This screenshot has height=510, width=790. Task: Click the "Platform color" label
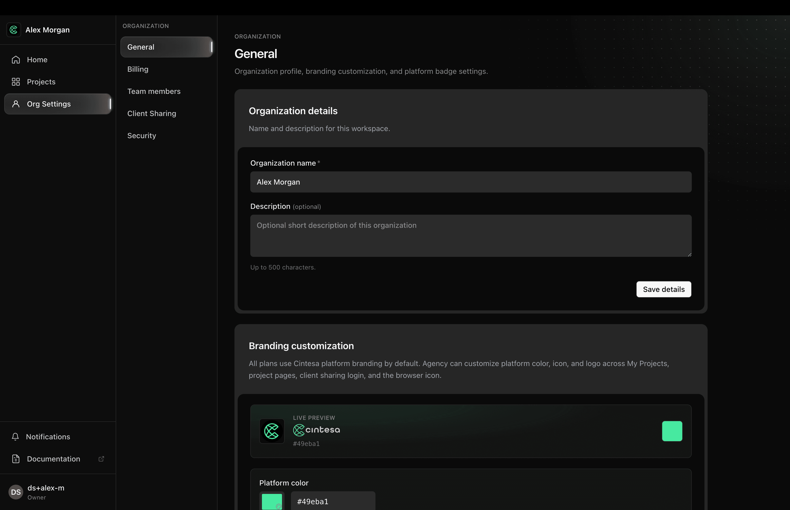284,483
